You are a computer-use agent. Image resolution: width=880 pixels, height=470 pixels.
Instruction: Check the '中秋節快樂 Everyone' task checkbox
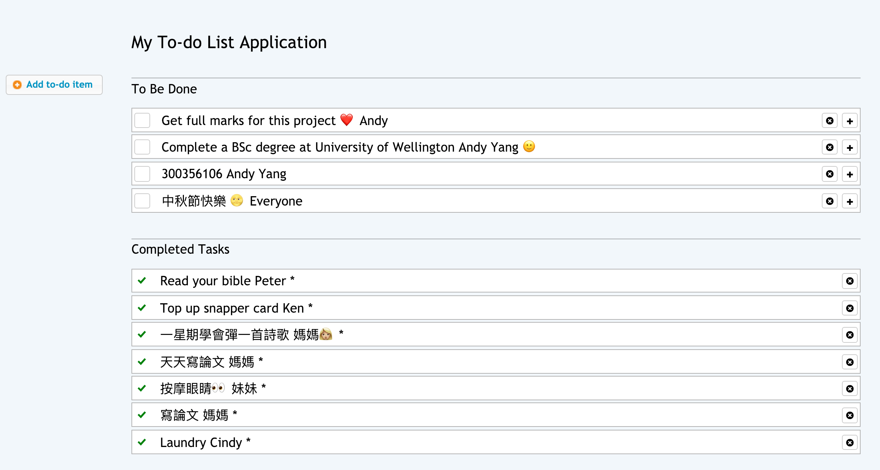pyautogui.click(x=142, y=201)
